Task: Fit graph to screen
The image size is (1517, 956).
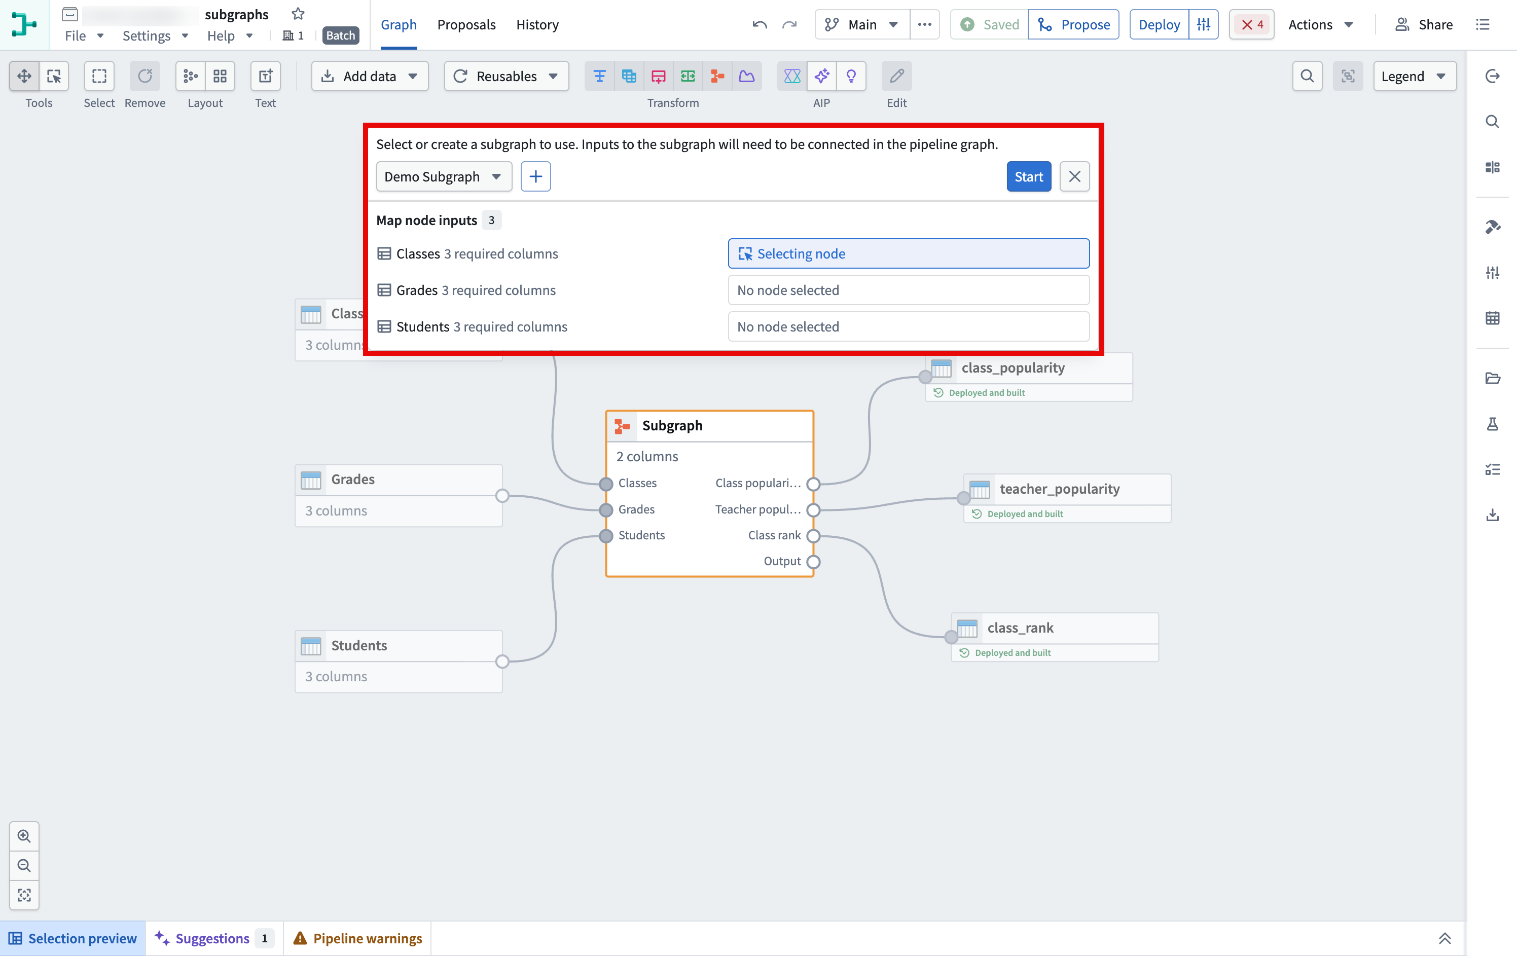Action: (24, 895)
